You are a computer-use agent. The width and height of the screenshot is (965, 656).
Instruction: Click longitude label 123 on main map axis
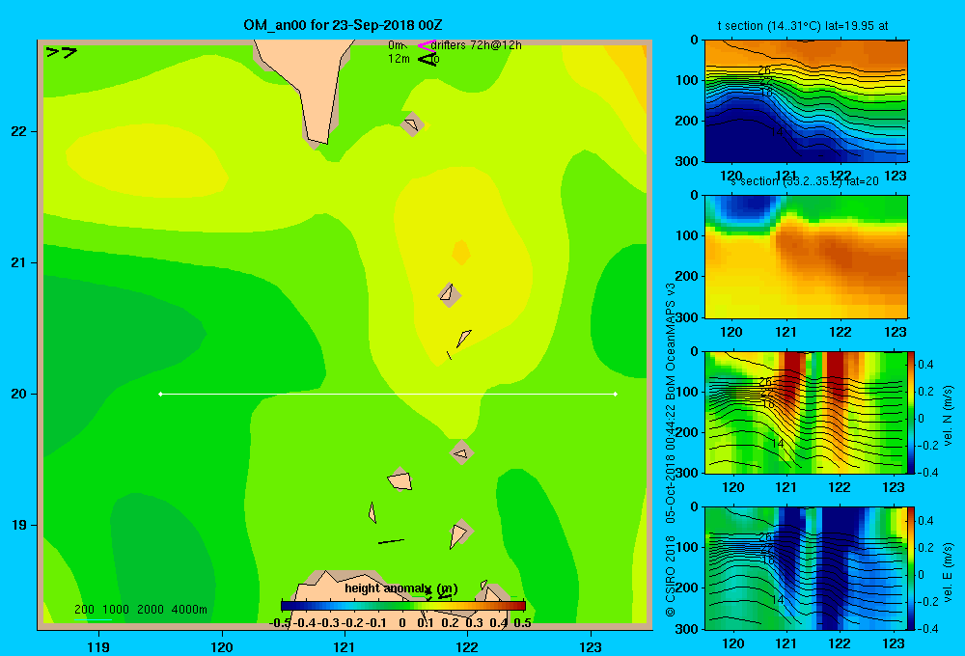click(591, 646)
